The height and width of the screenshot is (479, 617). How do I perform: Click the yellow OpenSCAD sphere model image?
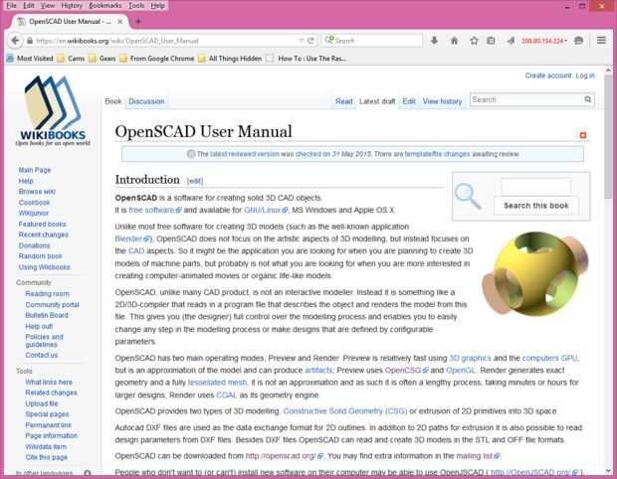pos(535,273)
